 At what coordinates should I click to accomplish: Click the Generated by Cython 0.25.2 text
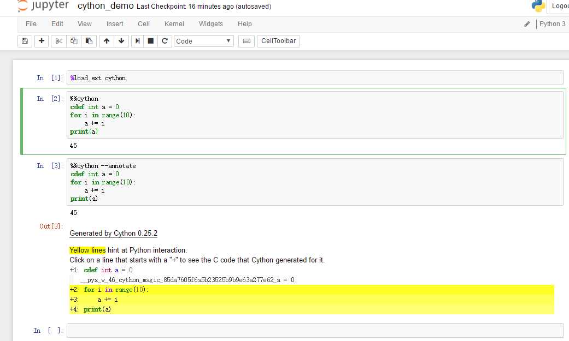(113, 234)
